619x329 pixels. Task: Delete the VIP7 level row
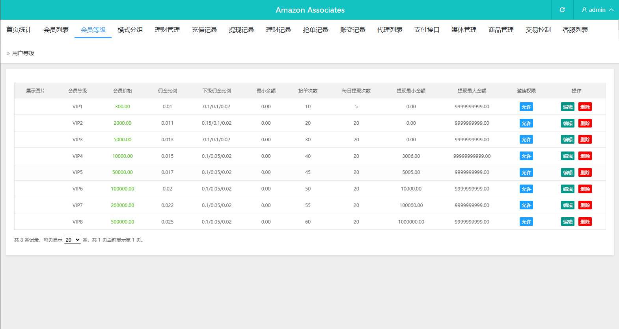tap(585, 205)
